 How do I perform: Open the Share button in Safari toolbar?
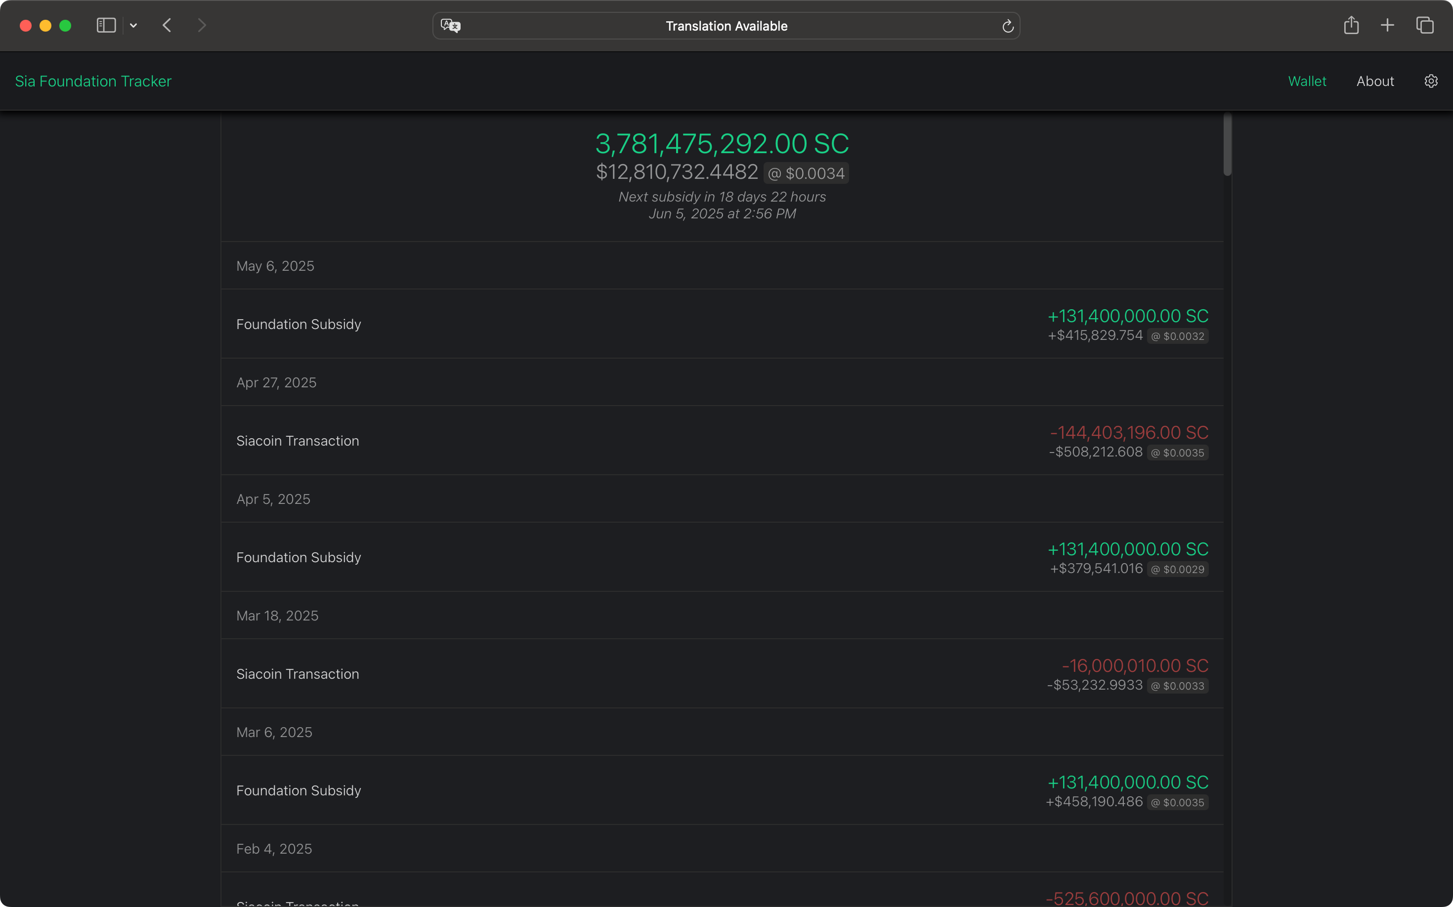[x=1351, y=25]
